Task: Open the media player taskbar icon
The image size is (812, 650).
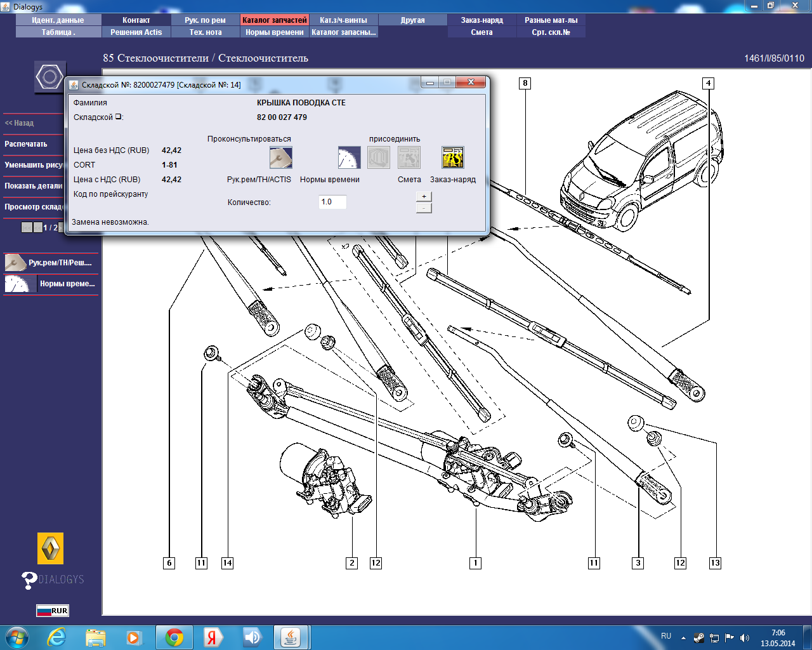Action: (133, 637)
